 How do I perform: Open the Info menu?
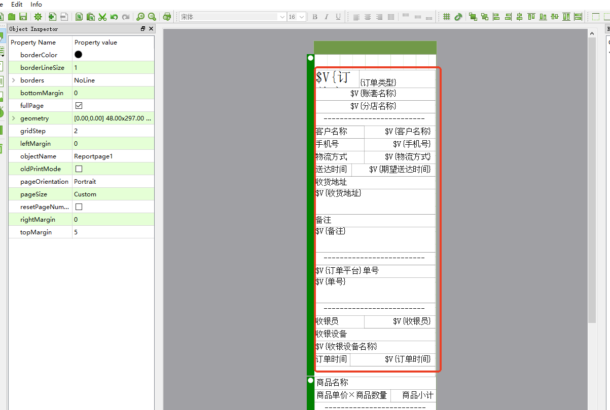click(37, 4)
